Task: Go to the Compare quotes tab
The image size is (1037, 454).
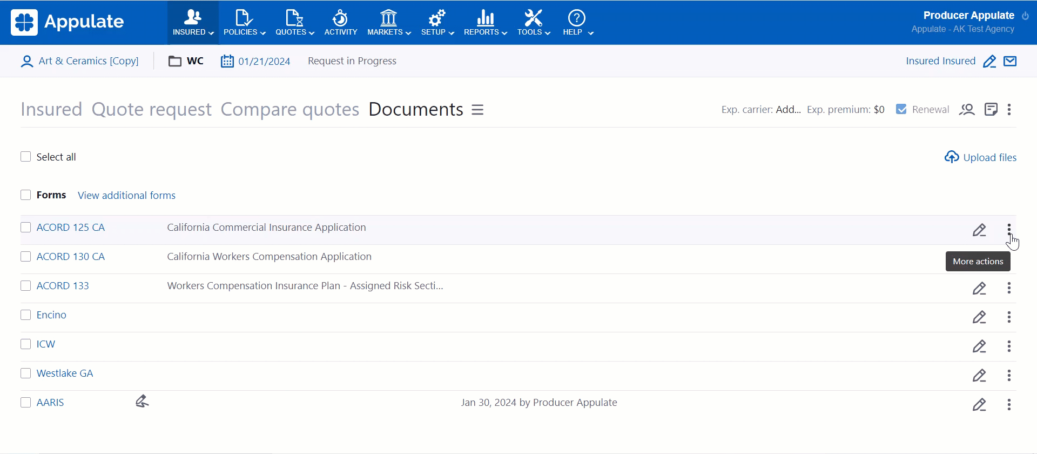Action: [x=289, y=110]
